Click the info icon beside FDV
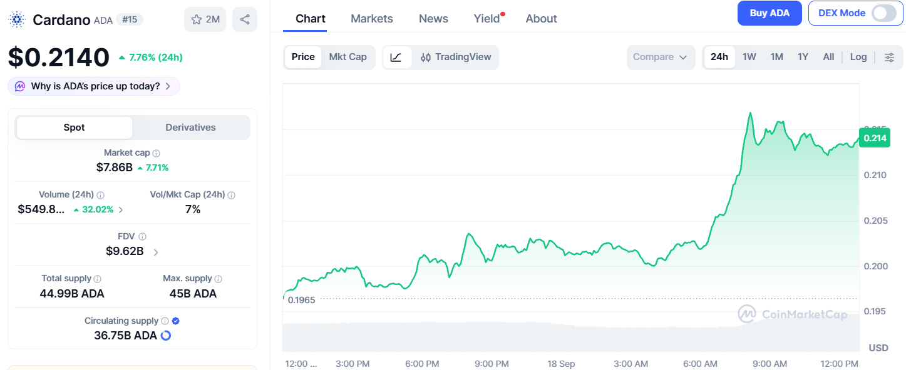Image resolution: width=906 pixels, height=370 pixels. pyautogui.click(x=142, y=237)
